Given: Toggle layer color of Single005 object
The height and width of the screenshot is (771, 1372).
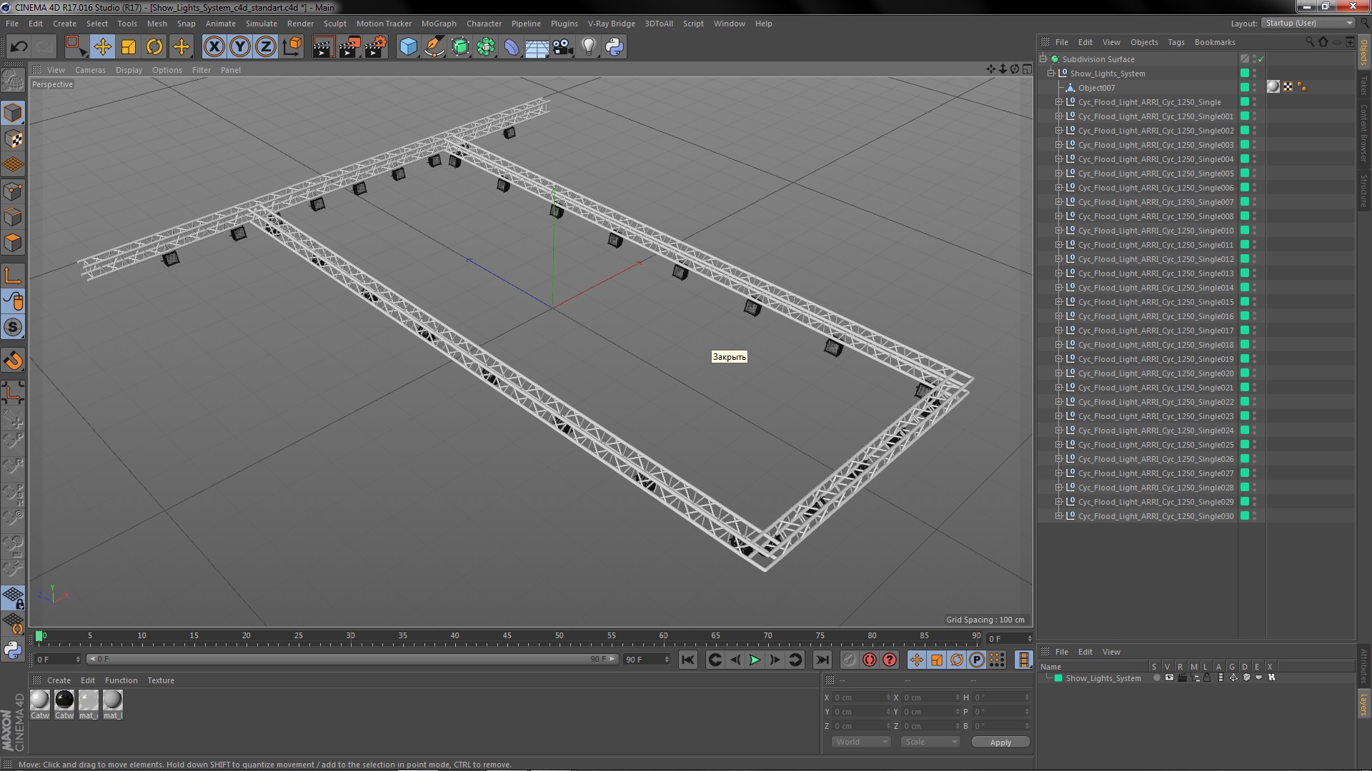Looking at the screenshot, I should click(1245, 173).
